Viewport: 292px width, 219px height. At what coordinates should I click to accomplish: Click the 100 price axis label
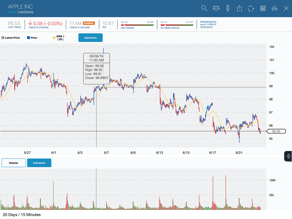click(272, 73)
